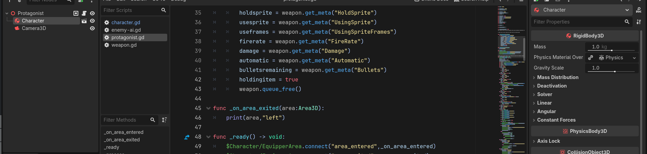Screen dimensions: 647x154
Task: Select the Camera3D node in the tree
Action: pyautogui.click(x=34, y=28)
